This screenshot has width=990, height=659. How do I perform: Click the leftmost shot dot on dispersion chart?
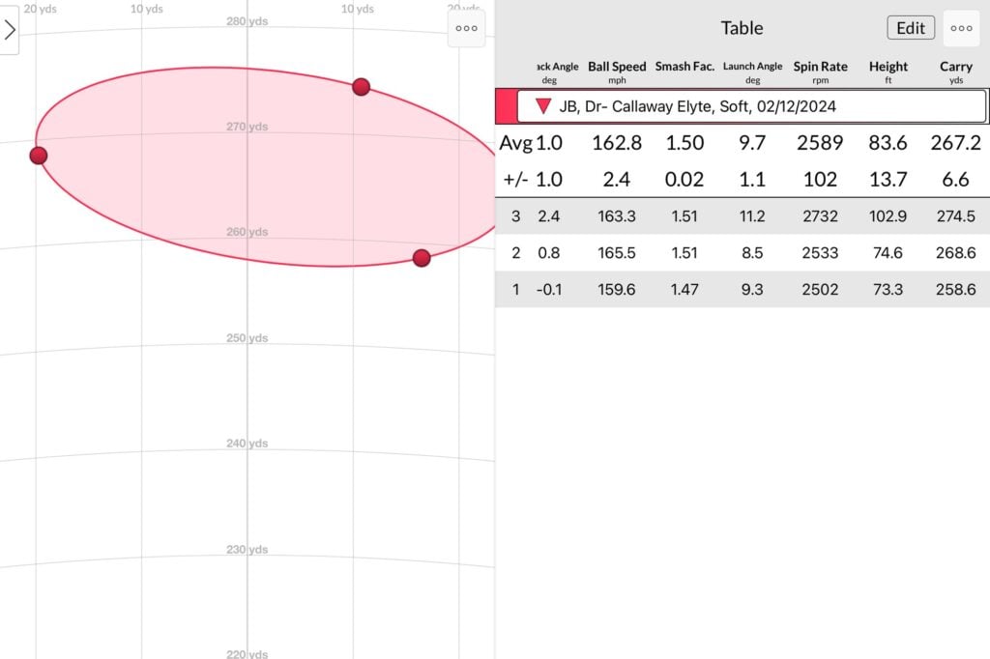tap(39, 156)
